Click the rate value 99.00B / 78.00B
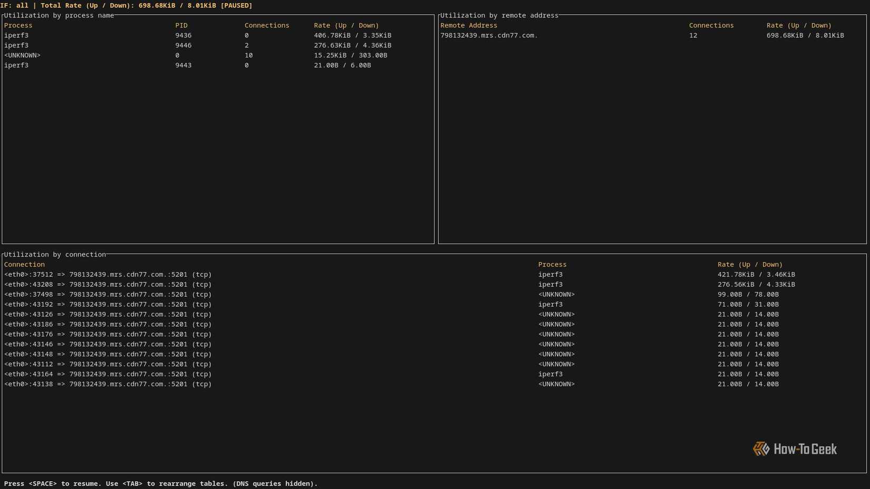This screenshot has width=870, height=489. coord(748,295)
